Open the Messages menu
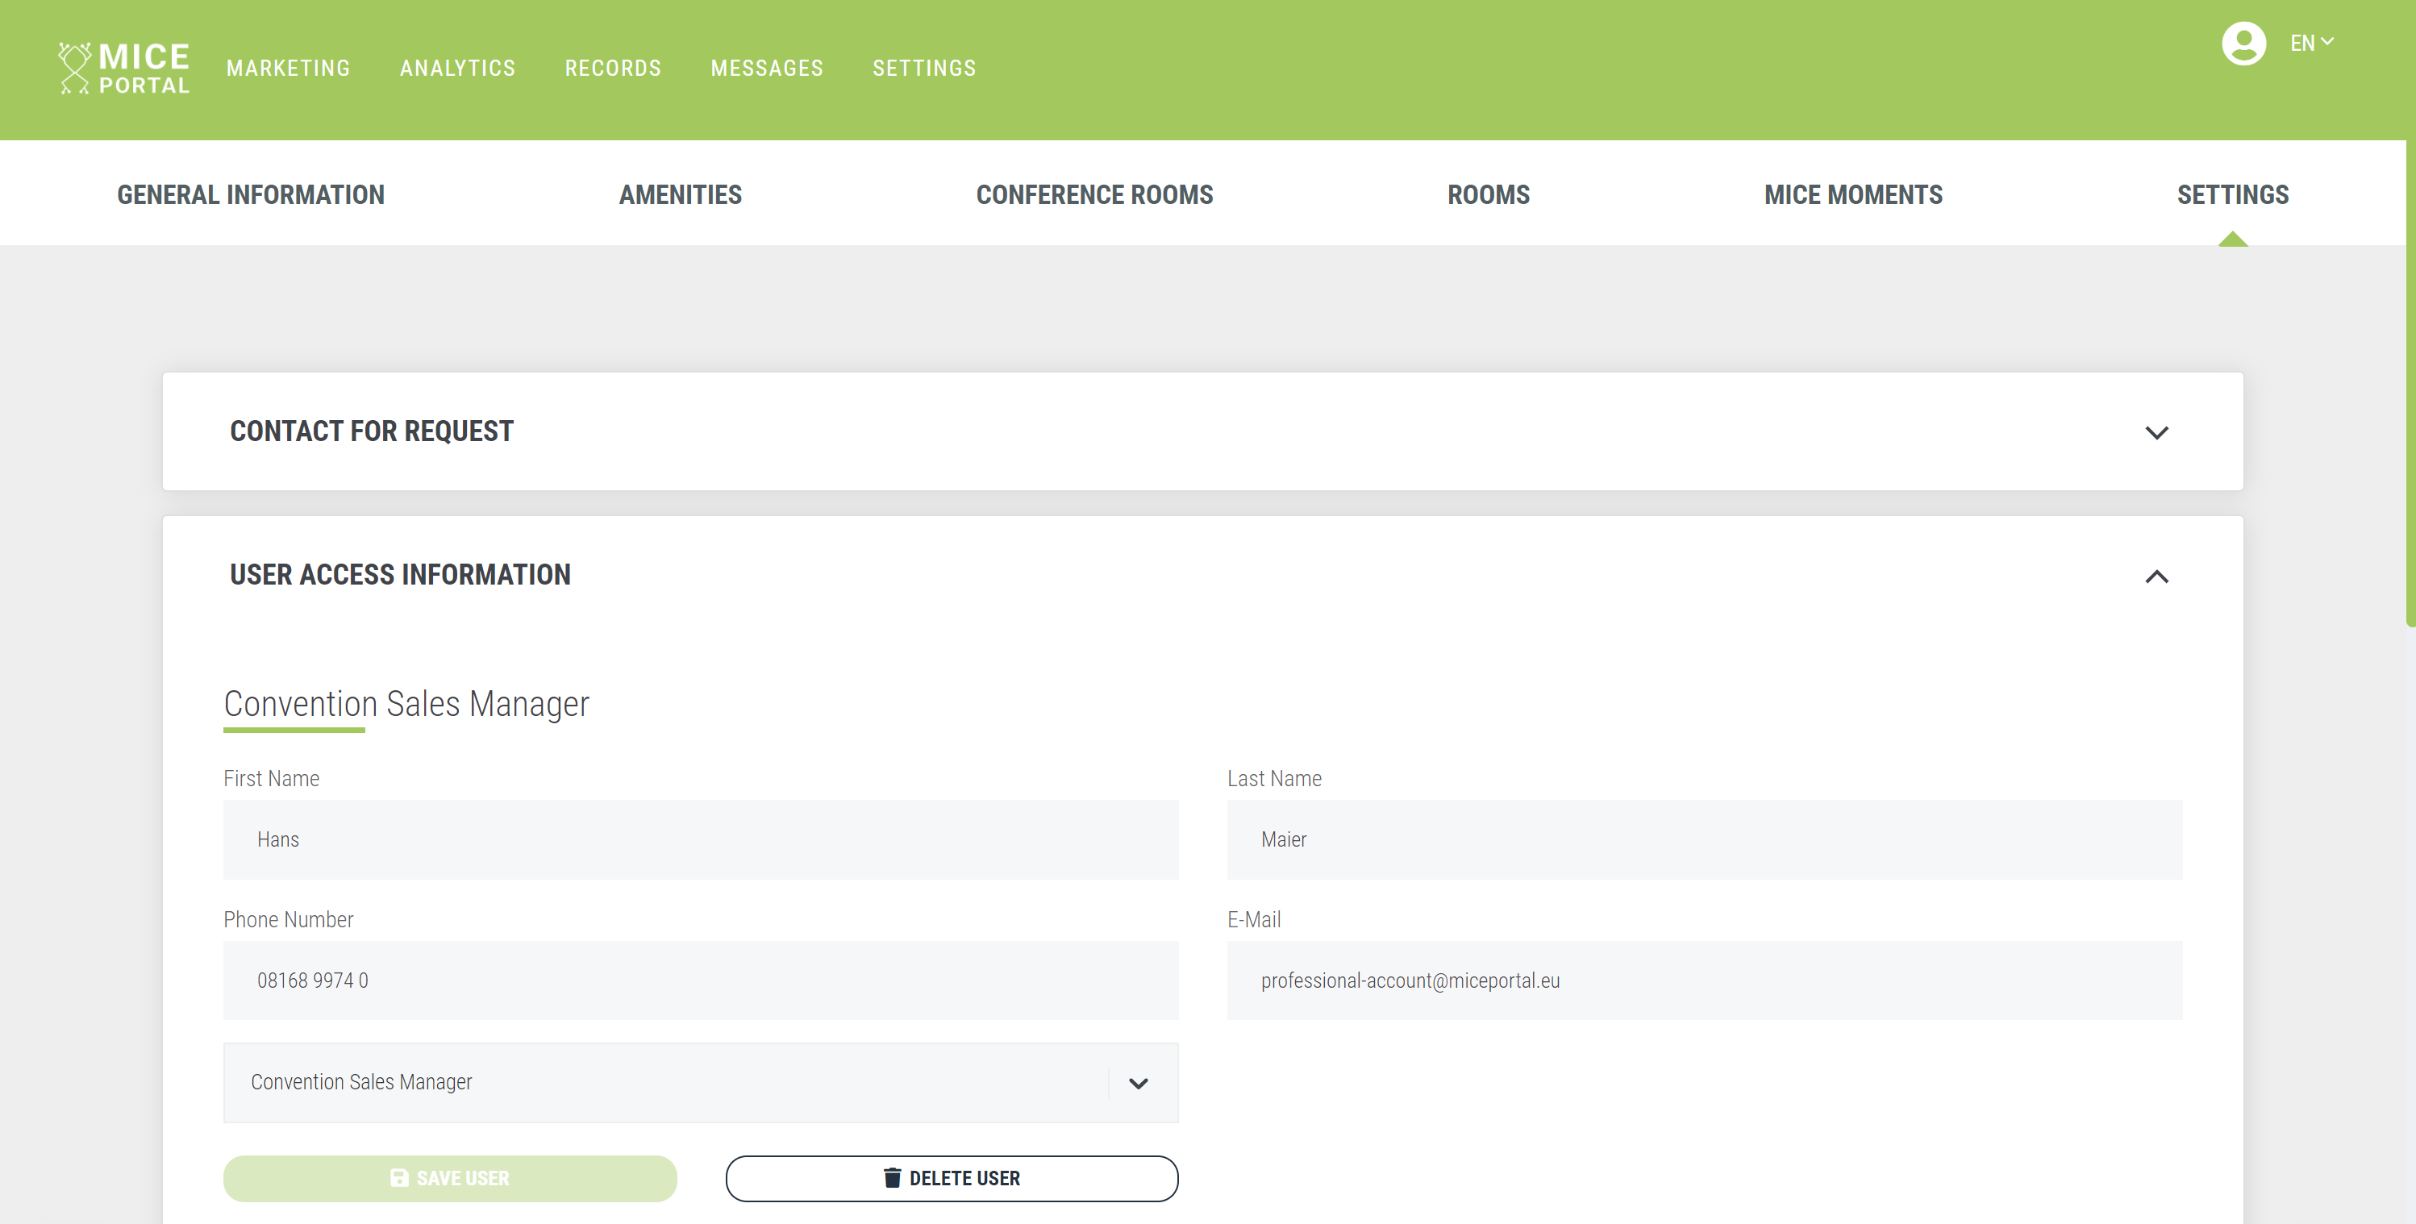This screenshot has height=1224, width=2416. (x=766, y=69)
